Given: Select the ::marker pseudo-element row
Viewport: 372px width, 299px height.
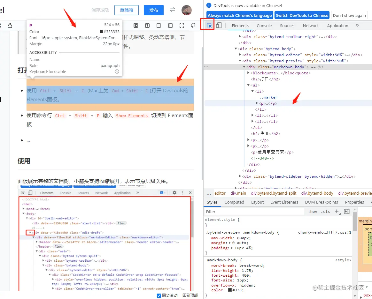Looking at the screenshot, I should pos(268,97).
